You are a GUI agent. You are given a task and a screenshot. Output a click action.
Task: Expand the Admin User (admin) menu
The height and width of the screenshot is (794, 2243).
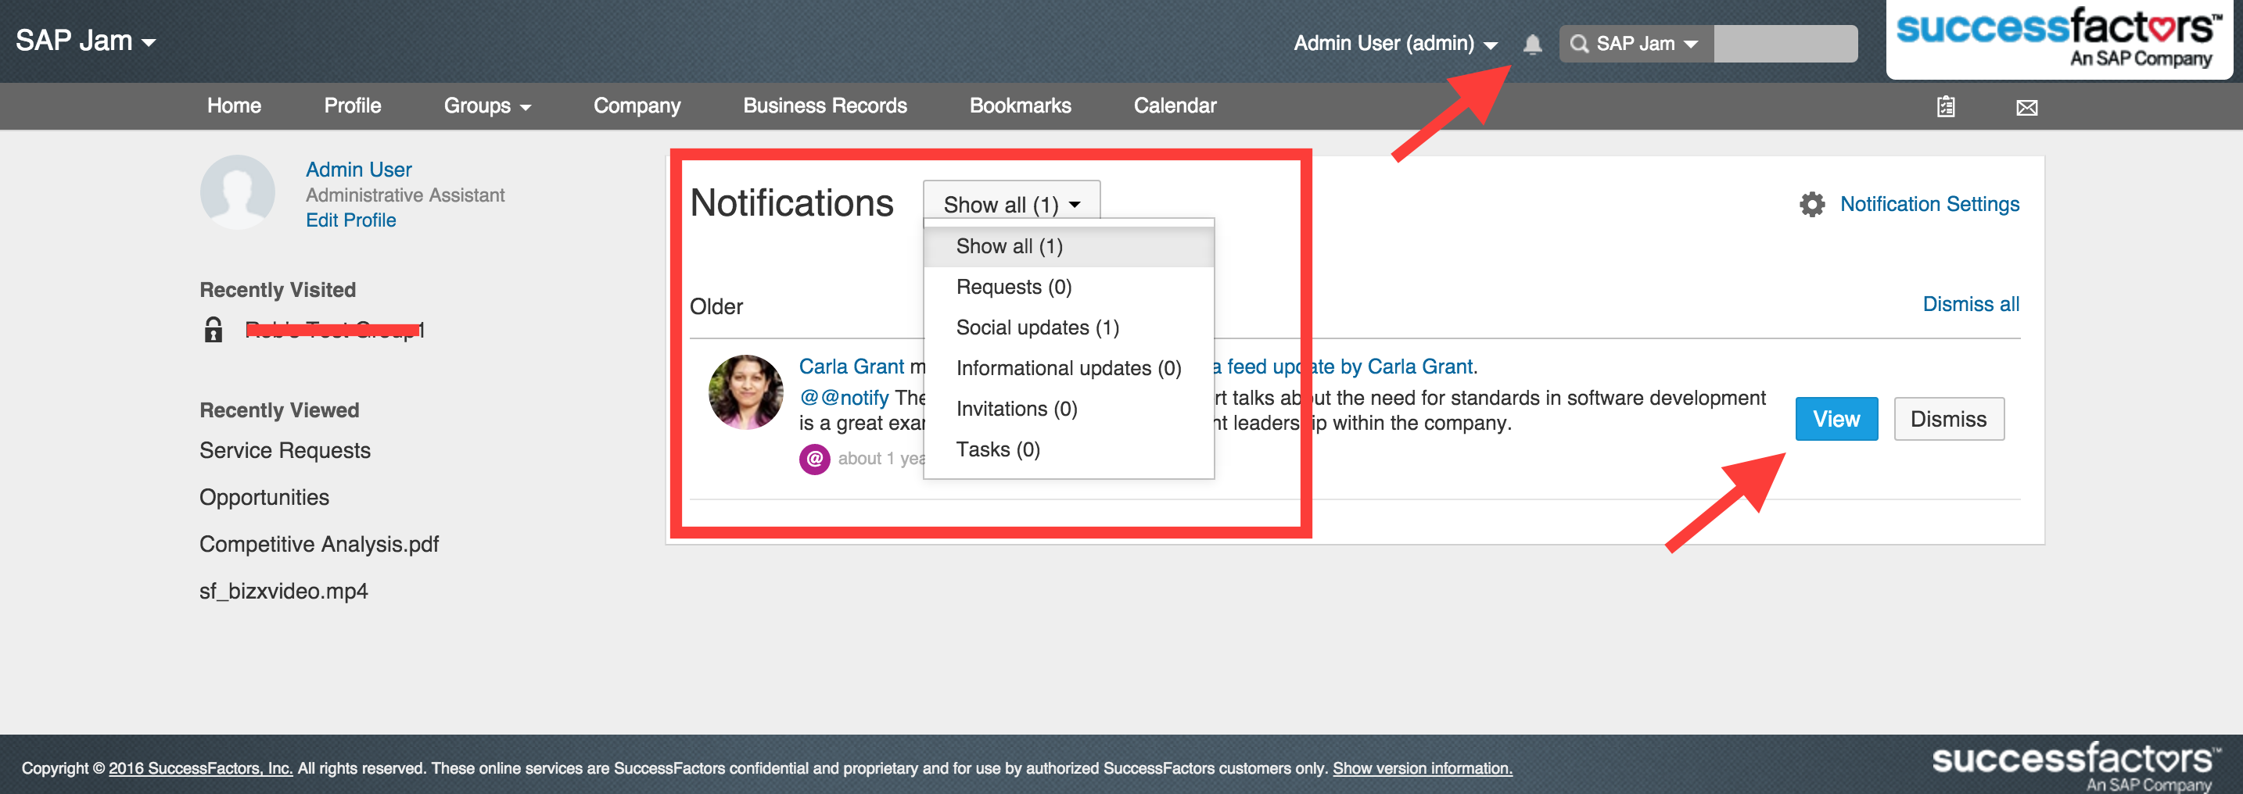coord(1395,44)
